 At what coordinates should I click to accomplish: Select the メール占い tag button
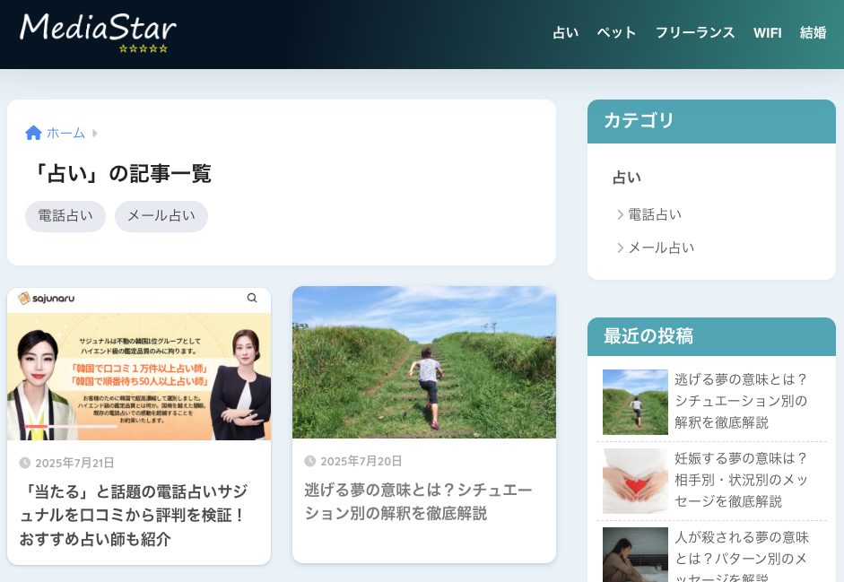point(161,216)
